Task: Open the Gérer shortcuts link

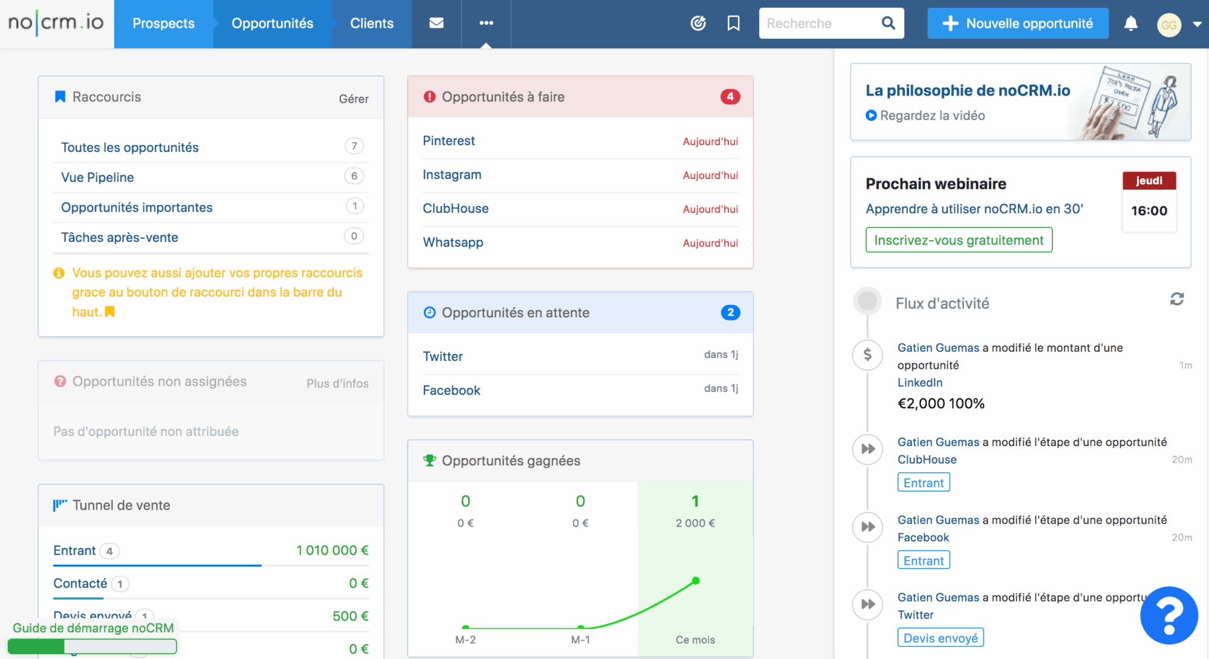Action: (353, 99)
